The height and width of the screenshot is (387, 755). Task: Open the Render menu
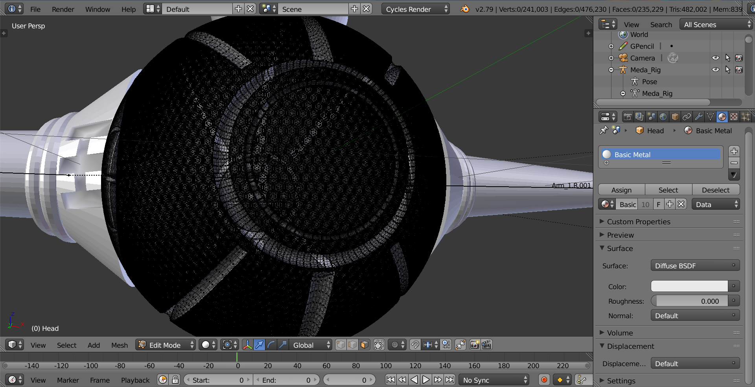point(63,9)
